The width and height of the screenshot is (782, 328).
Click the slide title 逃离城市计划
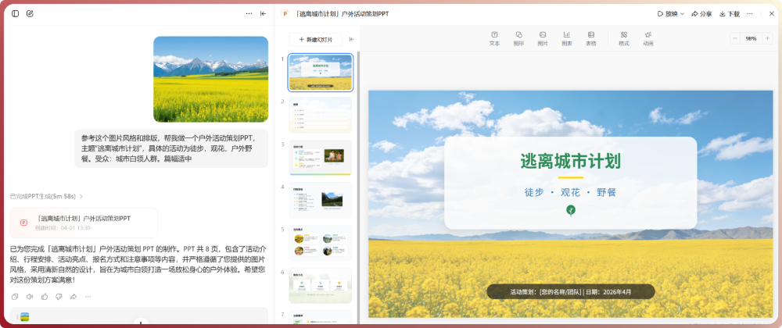coord(571,161)
